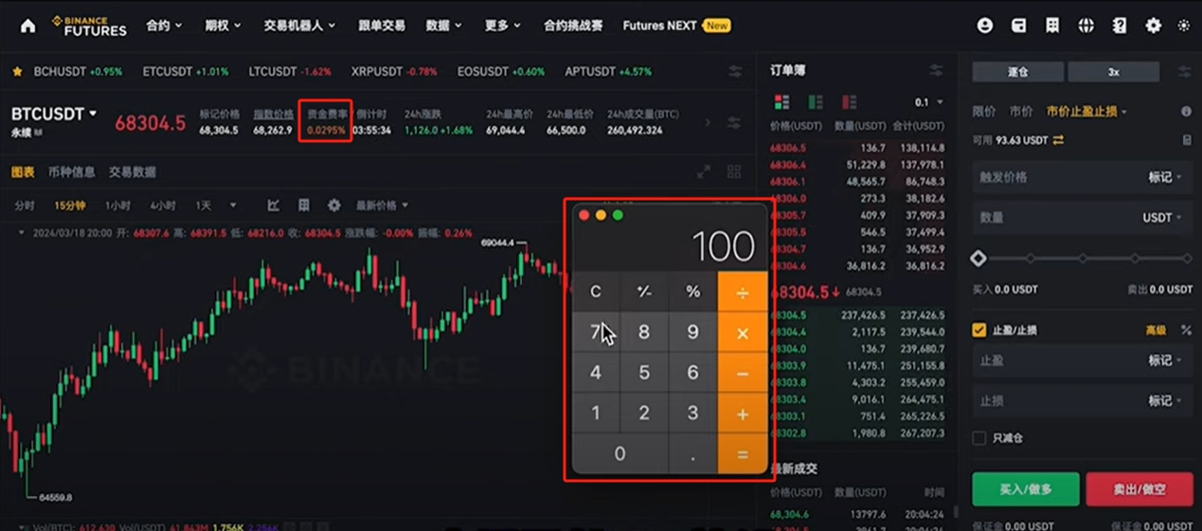The width and height of the screenshot is (1202, 531).
Task: Open the 高级 advanced TP/SL link
Action: tap(1156, 330)
